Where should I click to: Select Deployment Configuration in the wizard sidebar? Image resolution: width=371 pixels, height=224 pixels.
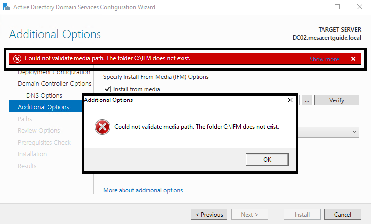point(54,72)
